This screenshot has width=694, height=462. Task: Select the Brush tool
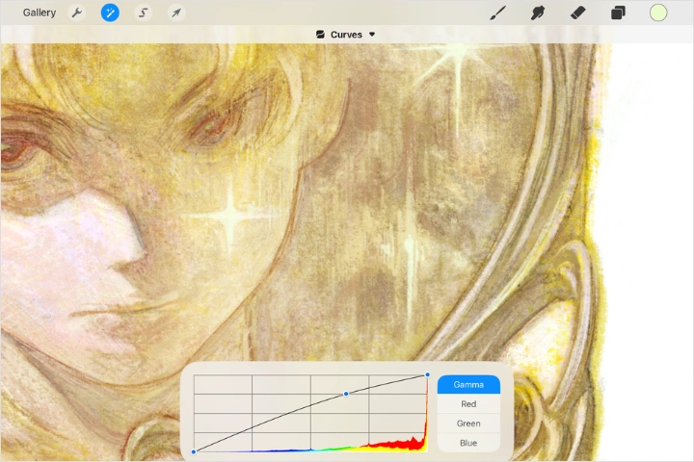(x=498, y=13)
